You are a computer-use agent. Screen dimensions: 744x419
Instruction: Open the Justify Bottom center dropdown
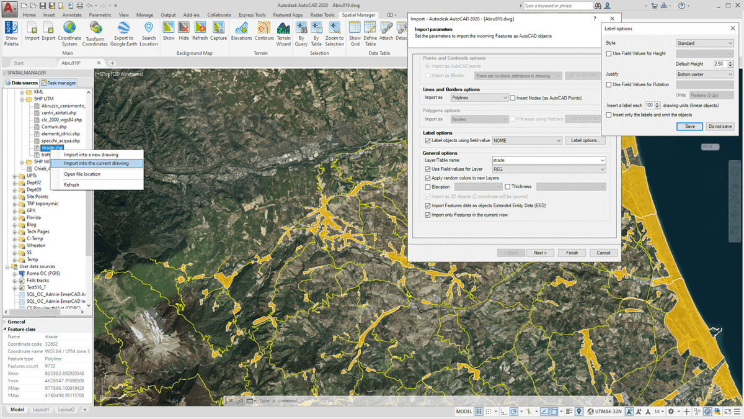705,74
